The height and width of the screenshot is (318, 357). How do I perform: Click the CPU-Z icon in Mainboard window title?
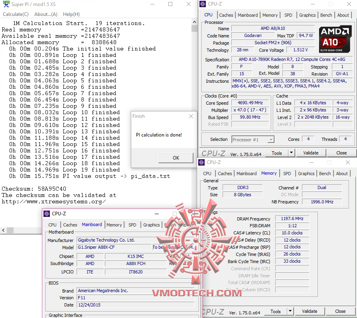(47, 213)
